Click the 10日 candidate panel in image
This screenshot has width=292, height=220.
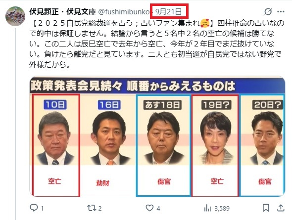(56, 145)
